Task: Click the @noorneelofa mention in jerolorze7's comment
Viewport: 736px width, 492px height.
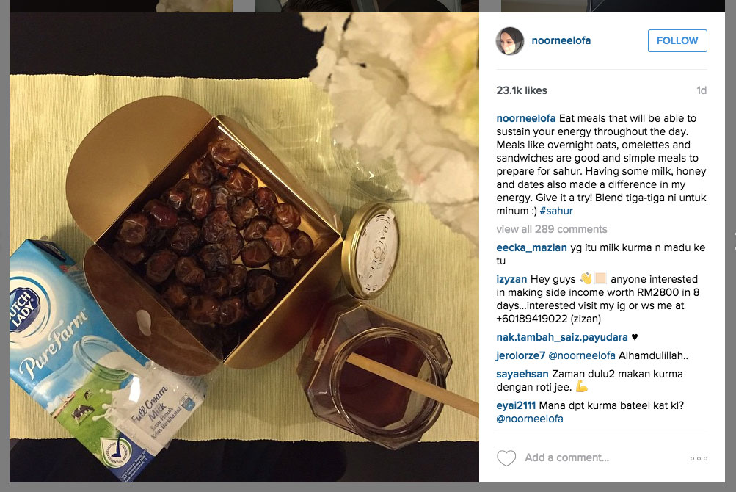Action: (582, 355)
